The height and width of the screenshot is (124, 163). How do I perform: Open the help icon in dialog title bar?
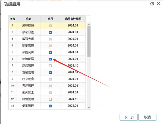pos(152,4)
